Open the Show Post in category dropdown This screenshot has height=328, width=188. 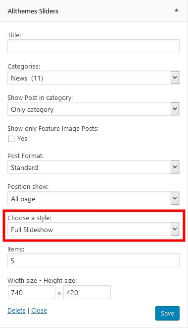pos(94,109)
